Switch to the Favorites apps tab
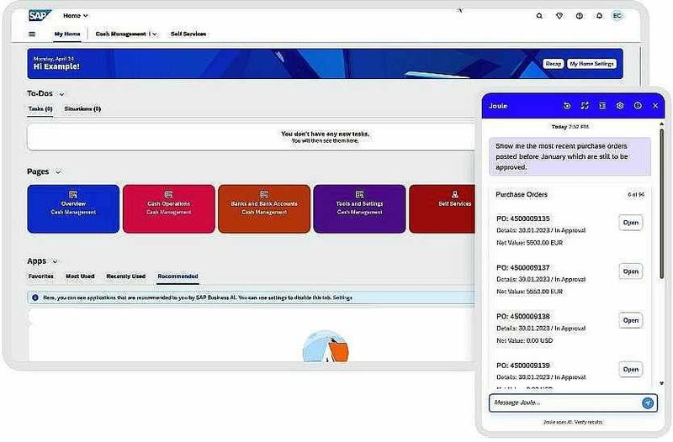This screenshot has height=442, width=673. (40, 276)
